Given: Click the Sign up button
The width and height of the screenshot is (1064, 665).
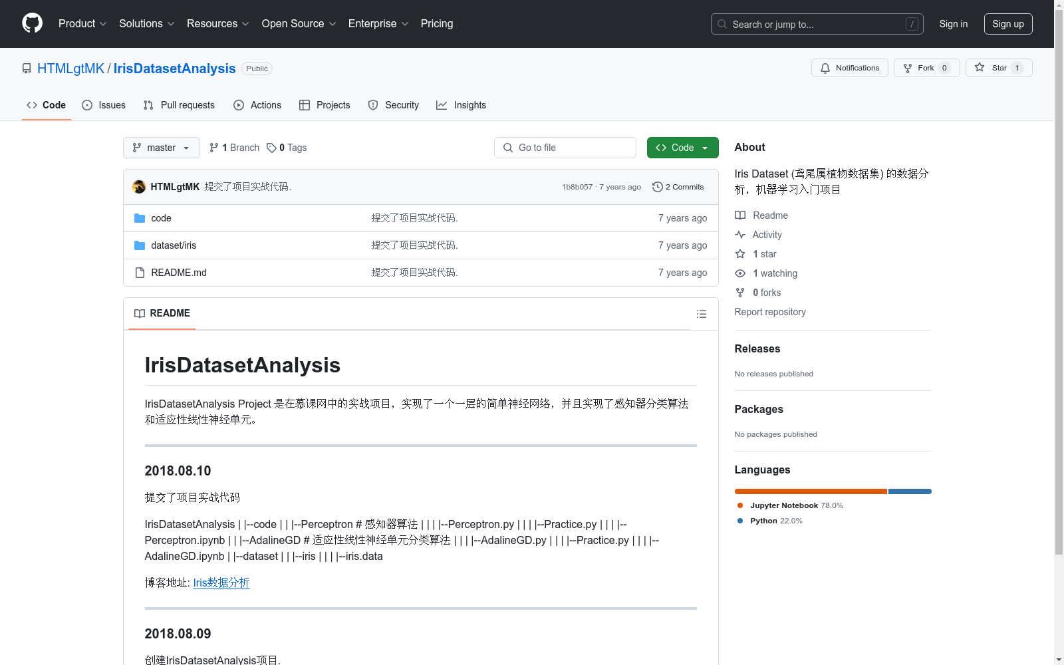Looking at the screenshot, I should pyautogui.click(x=1008, y=24).
